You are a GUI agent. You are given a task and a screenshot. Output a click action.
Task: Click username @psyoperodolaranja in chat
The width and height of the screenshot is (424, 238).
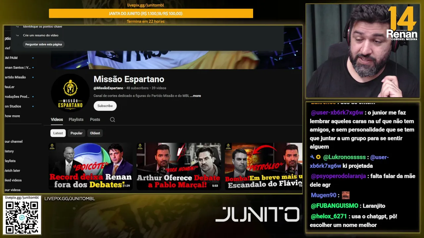coord(338,176)
